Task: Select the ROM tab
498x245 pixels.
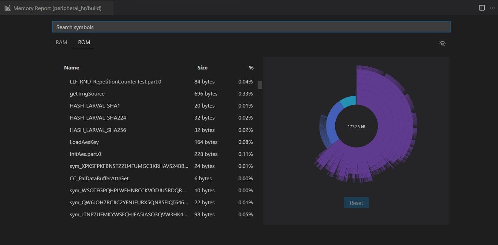Action: tap(84, 42)
